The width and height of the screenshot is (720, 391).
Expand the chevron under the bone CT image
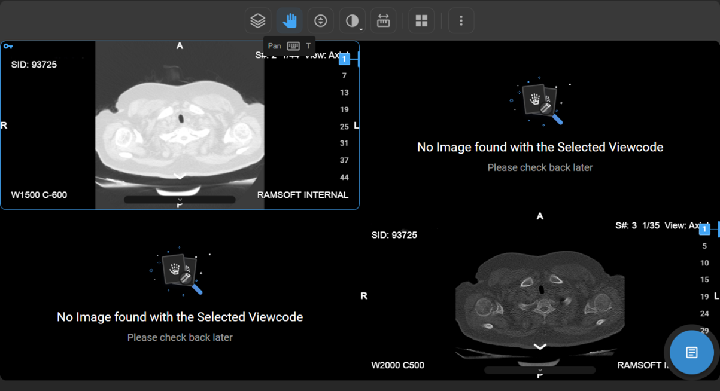540,347
